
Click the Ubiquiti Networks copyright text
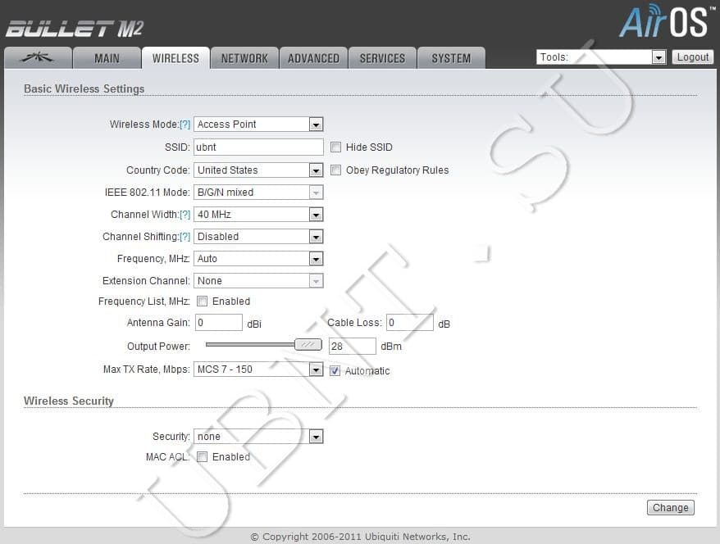coord(361,536)
